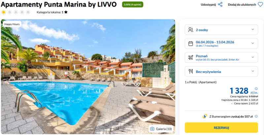Click the calendar icon in date field
The width and height of the screenshot is (264, 135).
coord(191,44)
